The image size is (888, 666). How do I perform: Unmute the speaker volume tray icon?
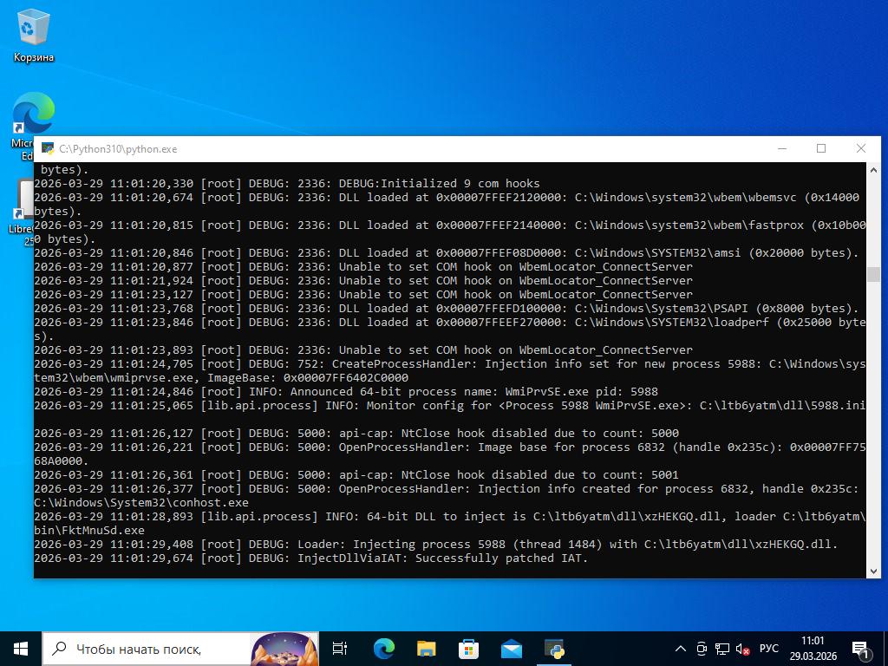[742, 649]
